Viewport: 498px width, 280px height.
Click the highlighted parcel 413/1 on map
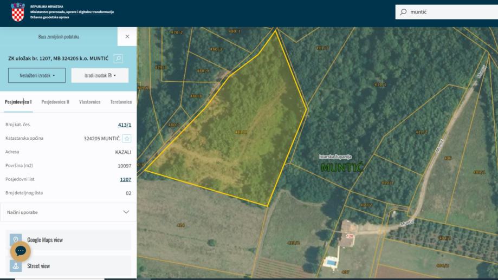241,132
